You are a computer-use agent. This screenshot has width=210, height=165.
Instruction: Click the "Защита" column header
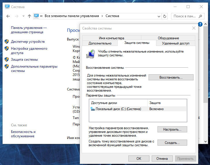167,103
